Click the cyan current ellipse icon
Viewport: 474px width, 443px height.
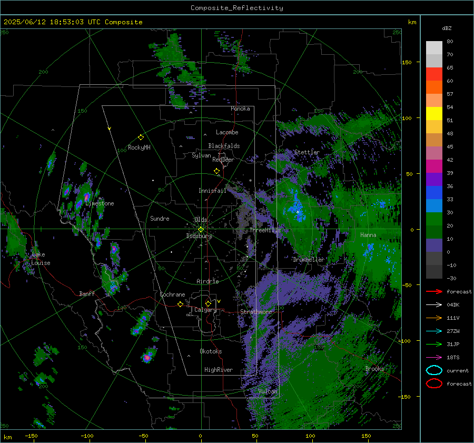(x=434, y=370)
